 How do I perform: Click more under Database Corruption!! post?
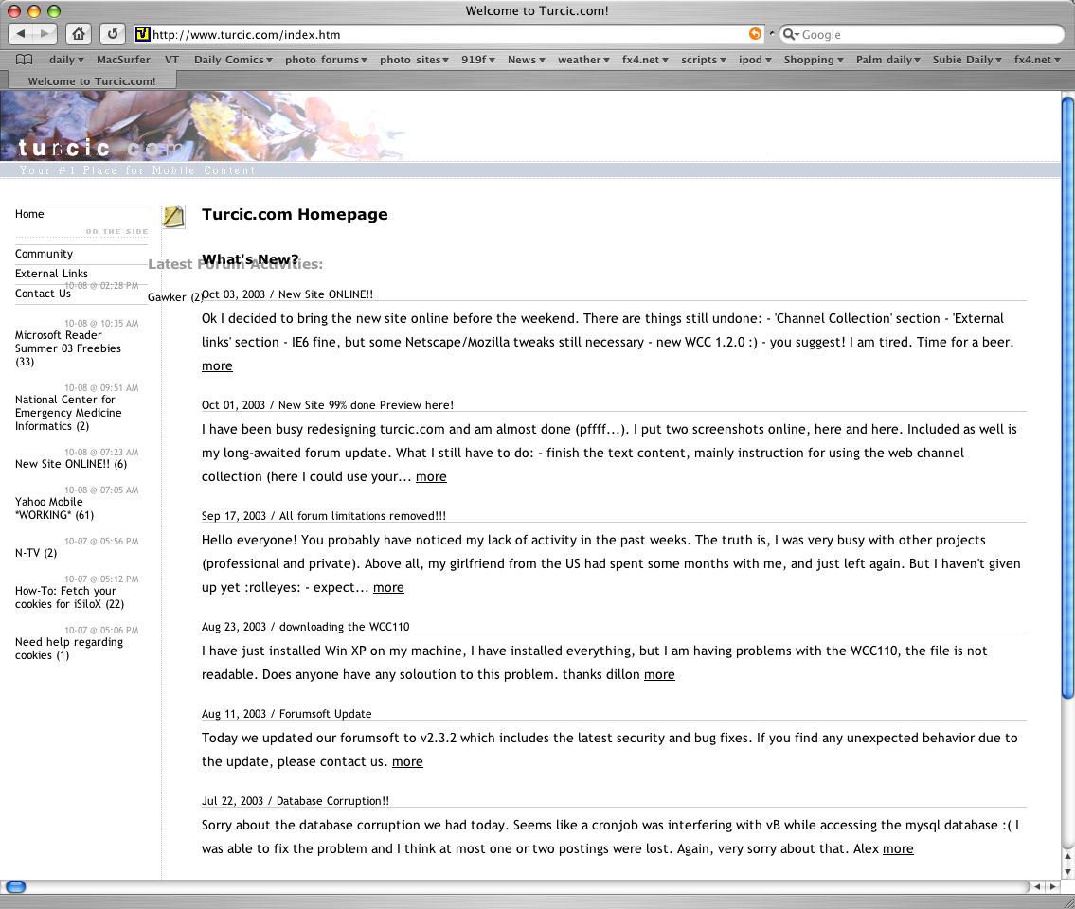[898, 848]
